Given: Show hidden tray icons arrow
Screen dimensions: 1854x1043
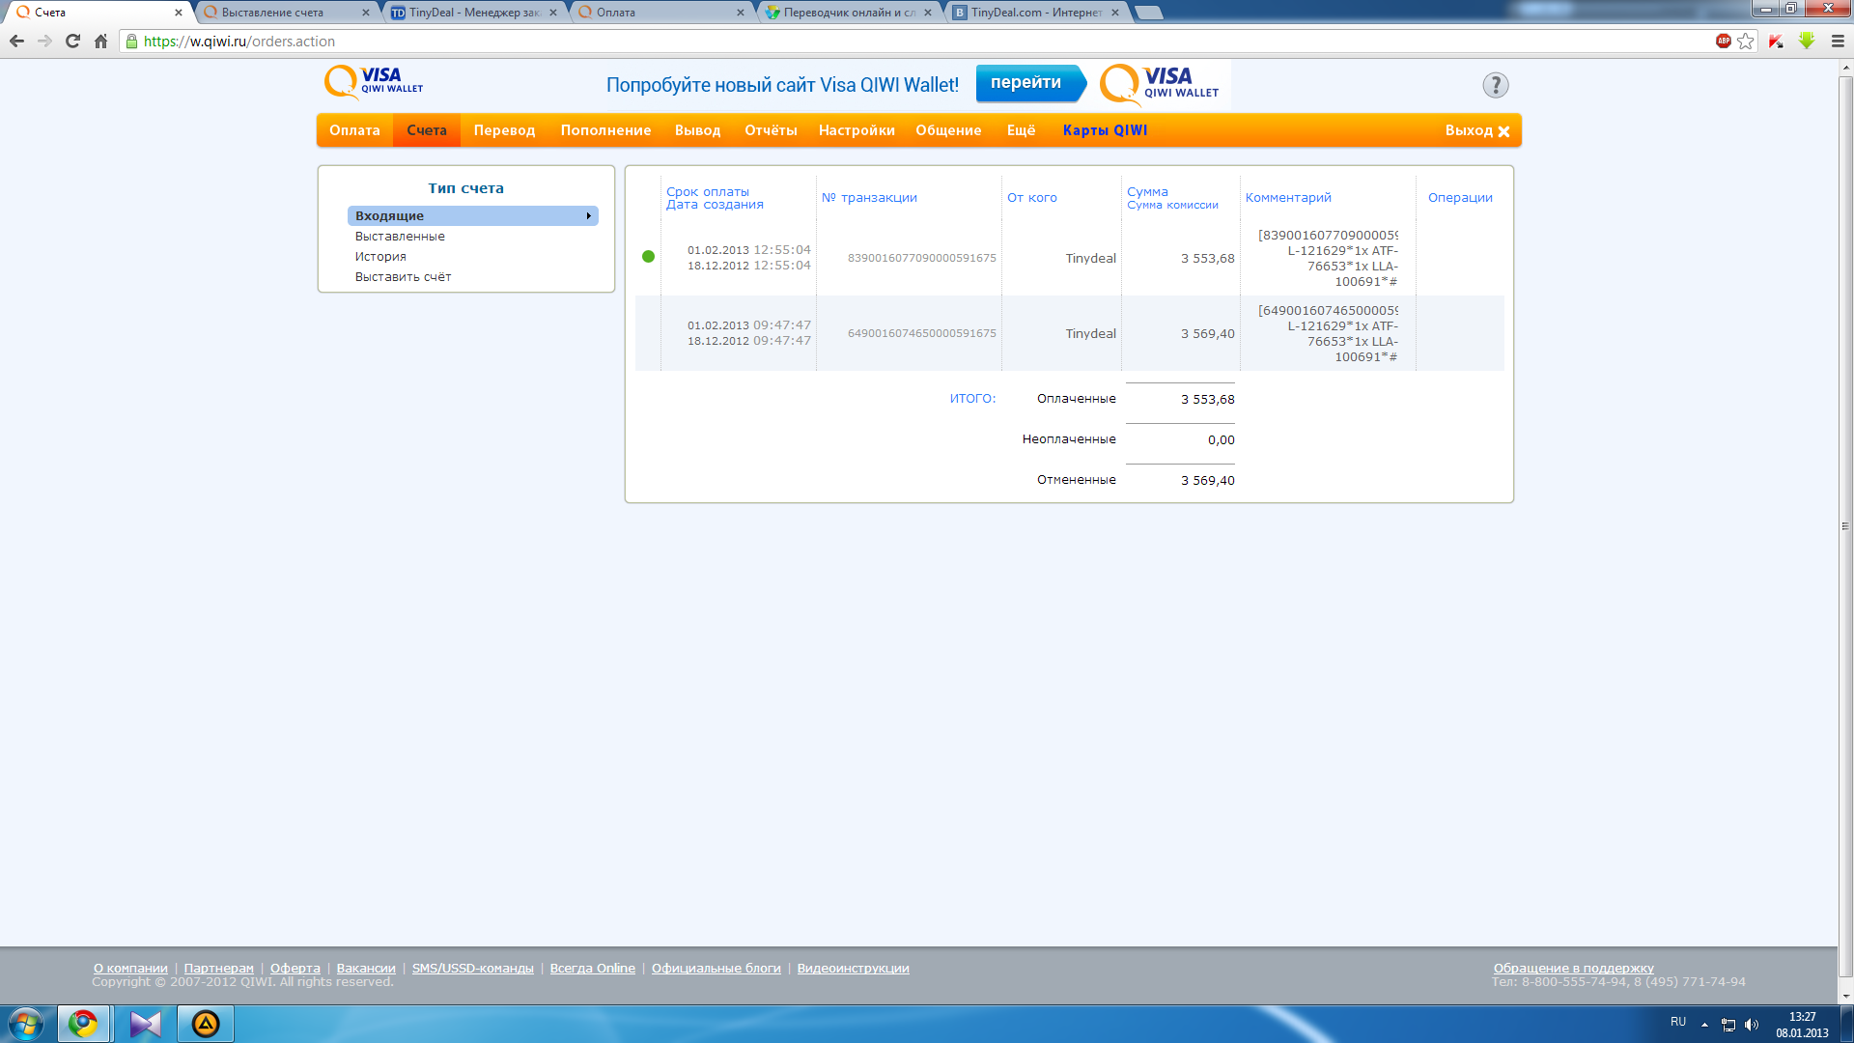Looking at the screenshot, I should (1704, 1025).
